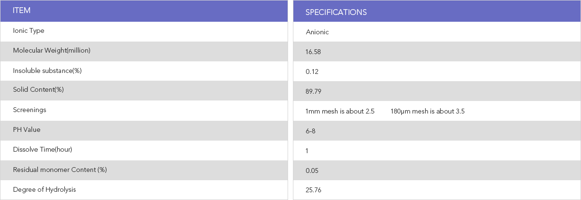Select the 16.58 molecular weight value
The width and height of the screenshot is (581, 200).
click(313, 52)
